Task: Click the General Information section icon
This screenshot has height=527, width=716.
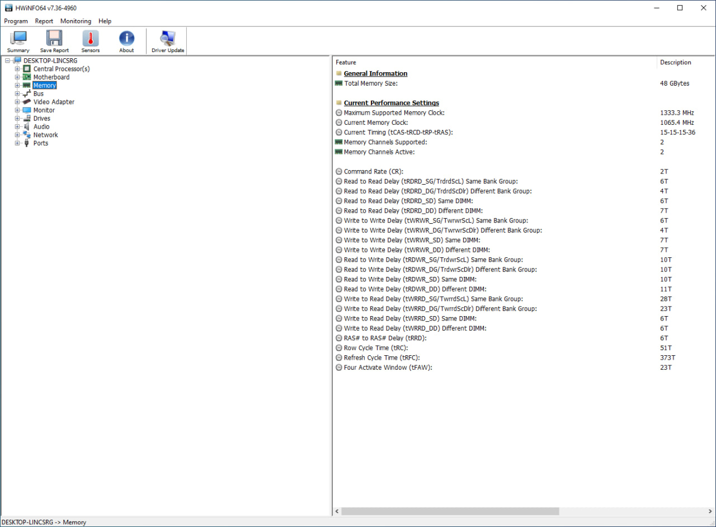Action: [338, 73]
